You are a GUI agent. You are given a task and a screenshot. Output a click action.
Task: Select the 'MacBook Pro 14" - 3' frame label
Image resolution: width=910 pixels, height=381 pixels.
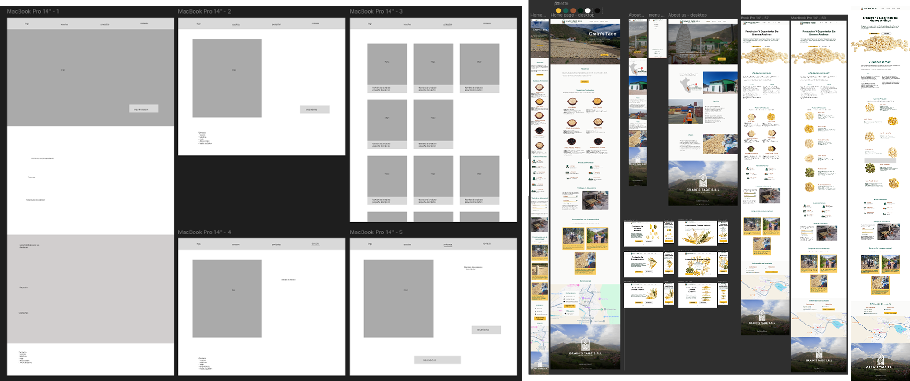[376, 11]
